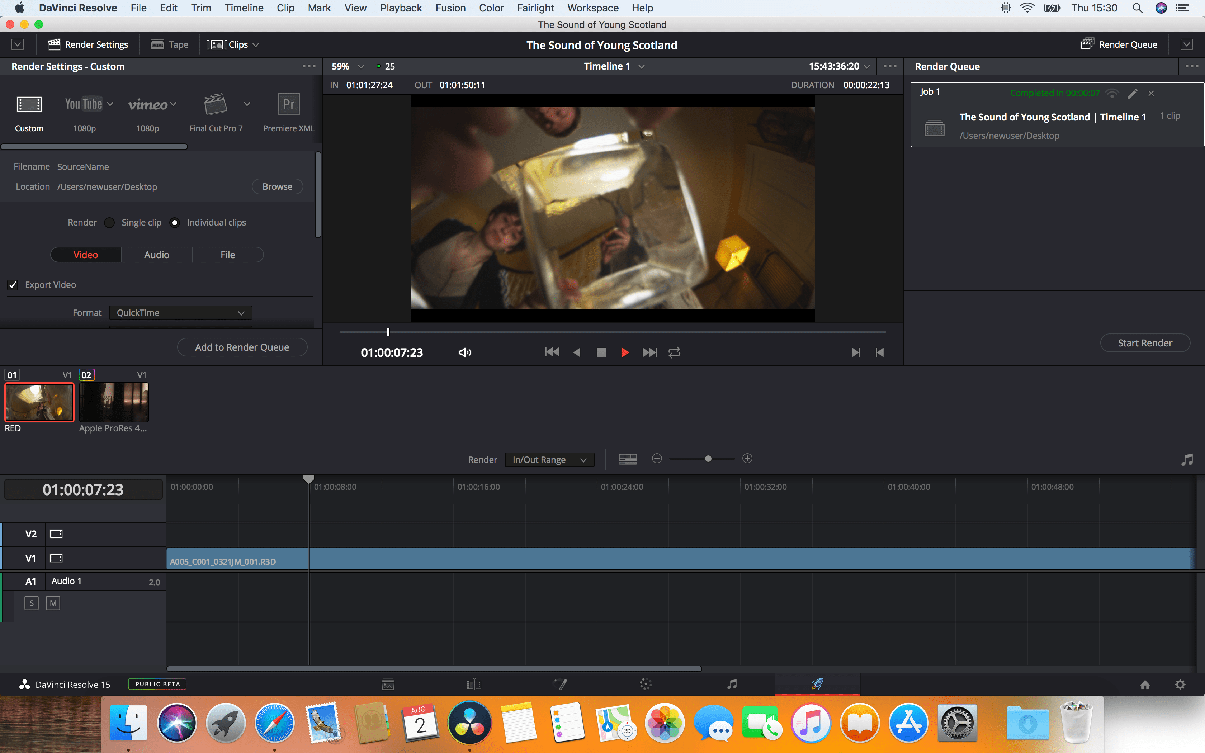Screen dimensions: 1205x753
Task: Open project settings gear icon
Action: (1180, 684)
